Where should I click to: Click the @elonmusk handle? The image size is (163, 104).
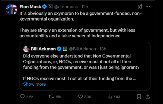pyautogui.click(x=66, y=7)
